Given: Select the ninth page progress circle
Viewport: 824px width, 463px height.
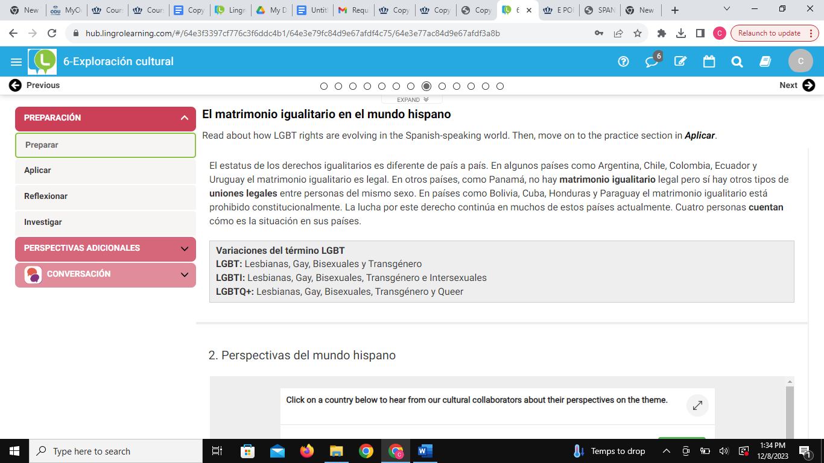Looking at the screenshot, I should coord(442,86).
